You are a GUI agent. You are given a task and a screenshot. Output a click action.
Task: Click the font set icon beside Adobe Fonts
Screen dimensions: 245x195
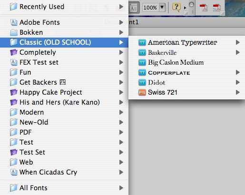tap(14, 22)
